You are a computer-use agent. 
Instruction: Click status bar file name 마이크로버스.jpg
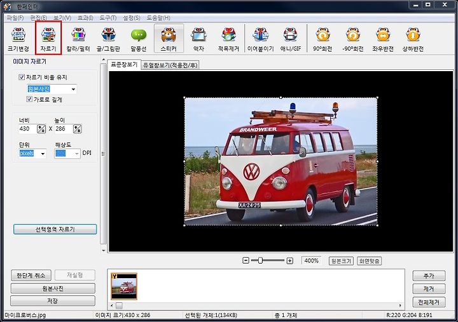point(25,315)
